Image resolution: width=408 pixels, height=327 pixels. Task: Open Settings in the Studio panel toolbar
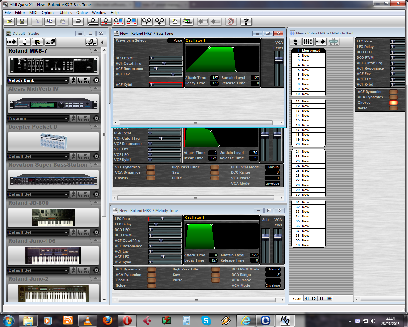coord(91,42)
